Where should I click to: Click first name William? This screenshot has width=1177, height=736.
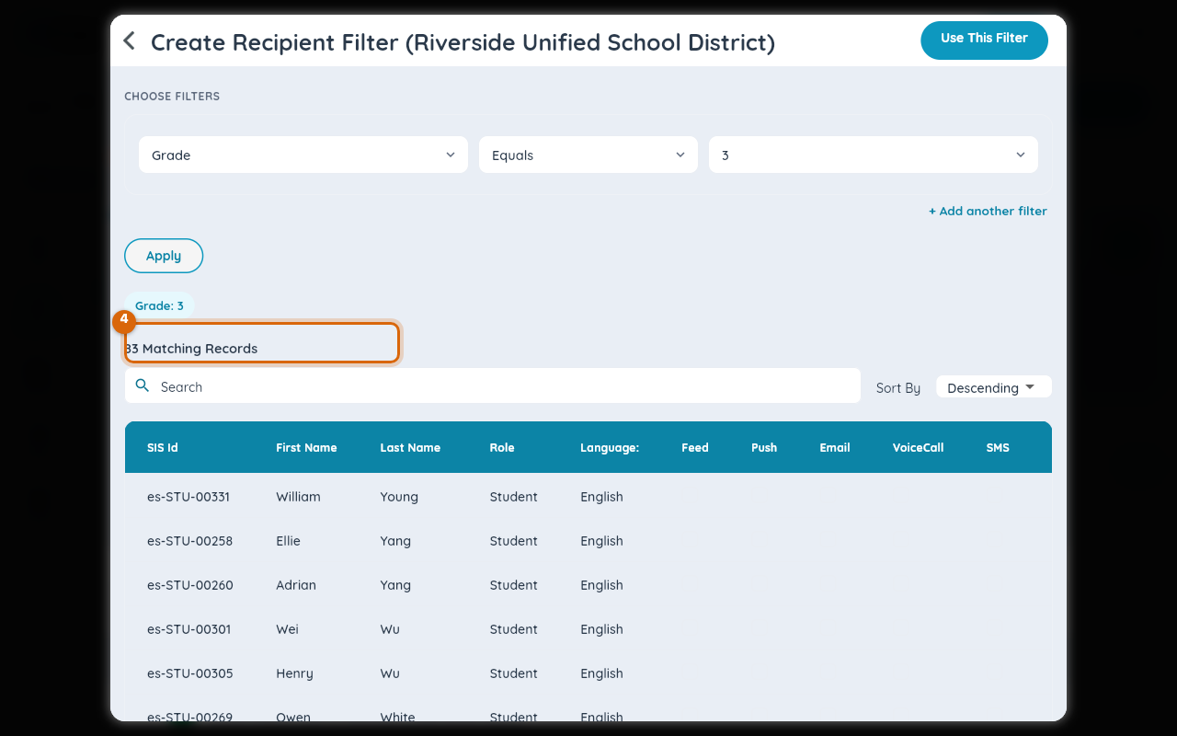298,497
